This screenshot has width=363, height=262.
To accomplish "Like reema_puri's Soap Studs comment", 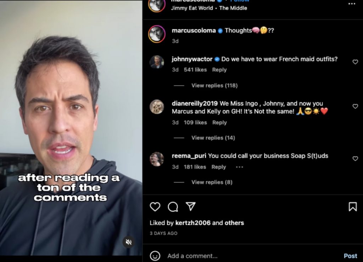I will pos(355,159).
